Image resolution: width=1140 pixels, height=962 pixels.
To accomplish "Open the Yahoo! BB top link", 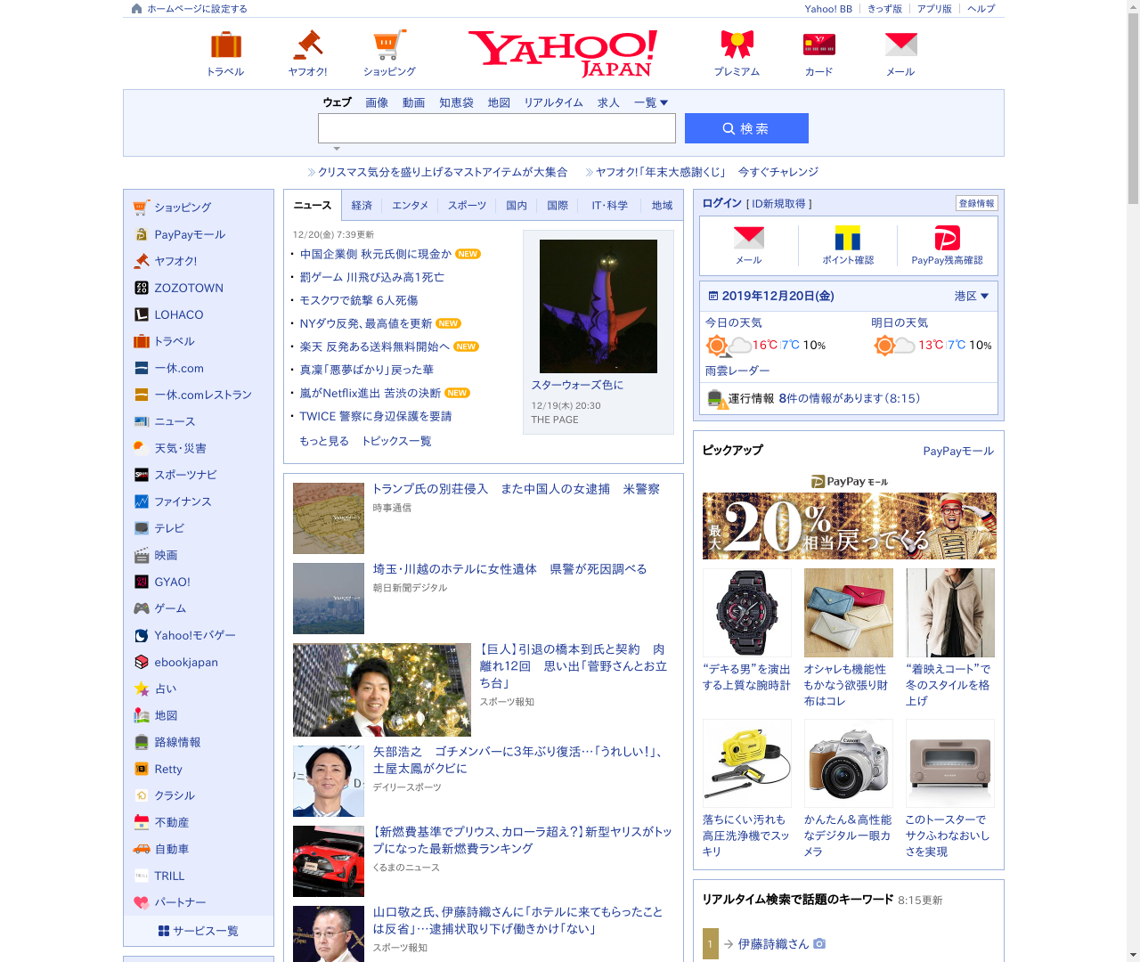I will 828,9.
